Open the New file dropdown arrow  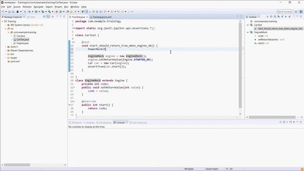point(6,11)
